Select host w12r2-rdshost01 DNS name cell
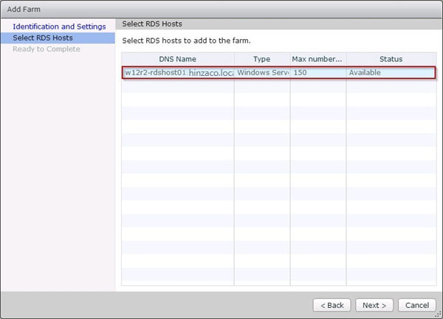The image size is (443, 319). tap(177, 73)
